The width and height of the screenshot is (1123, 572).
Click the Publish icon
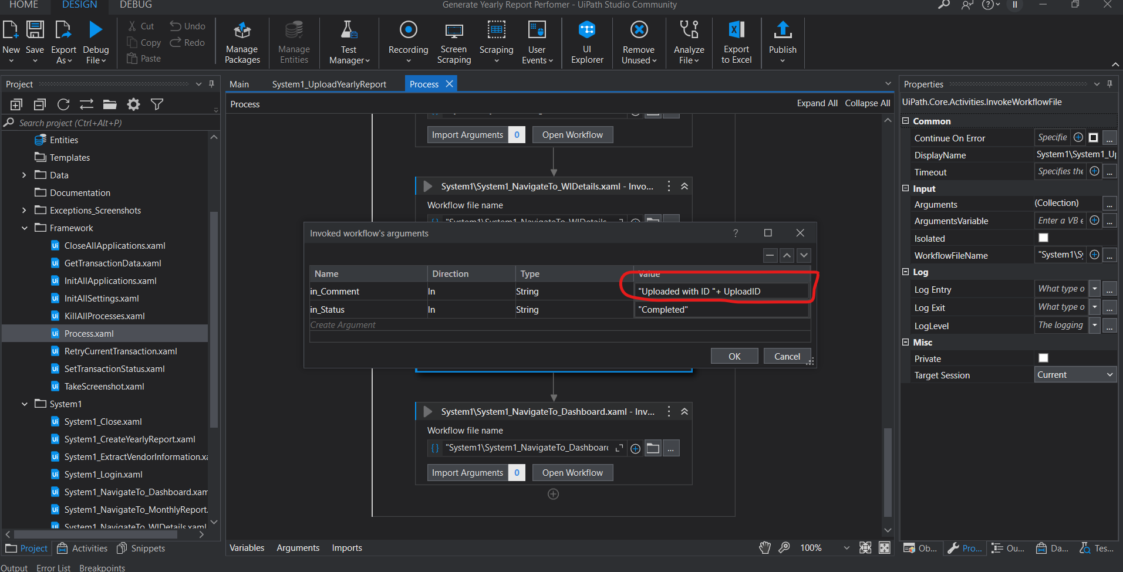pos(783,29)
